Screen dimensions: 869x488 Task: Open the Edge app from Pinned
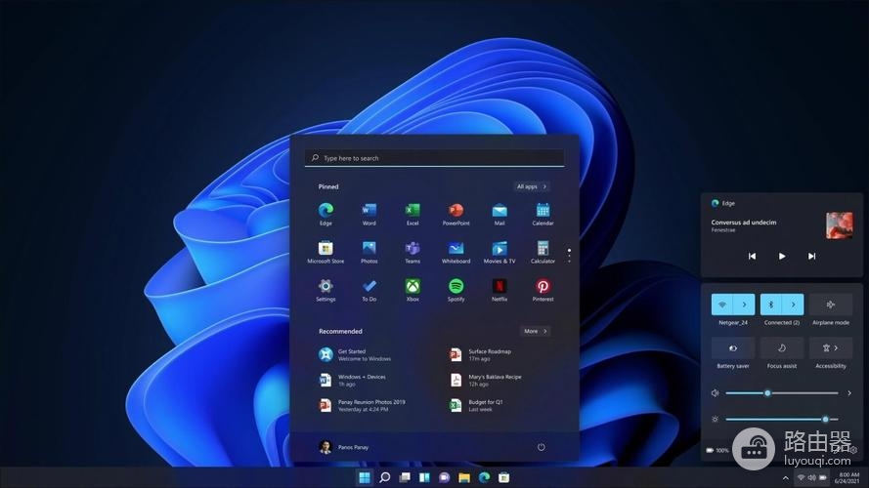click(x=326, y=211)
